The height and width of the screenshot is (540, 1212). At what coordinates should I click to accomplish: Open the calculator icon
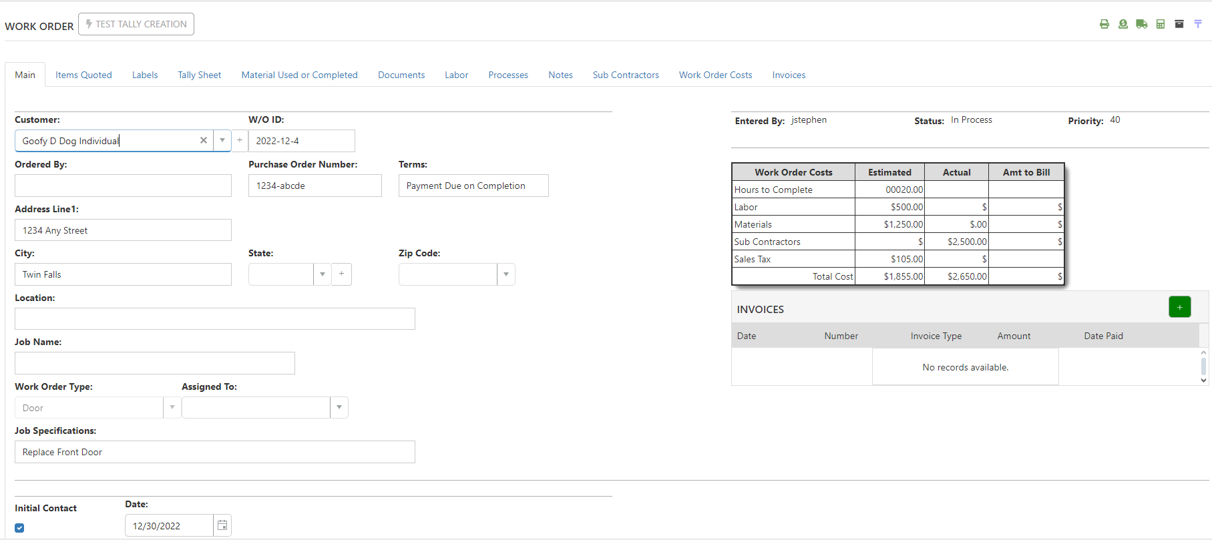coord(1161,24)
